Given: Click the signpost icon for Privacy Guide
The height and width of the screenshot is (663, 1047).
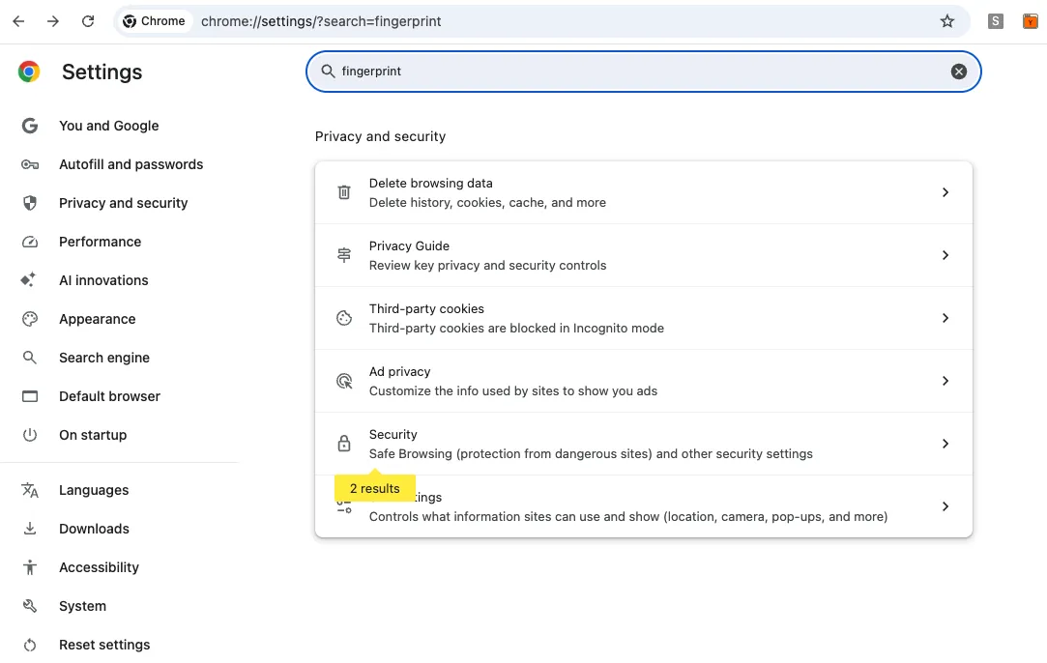Looking at the screenshot, I should point(344,255).
